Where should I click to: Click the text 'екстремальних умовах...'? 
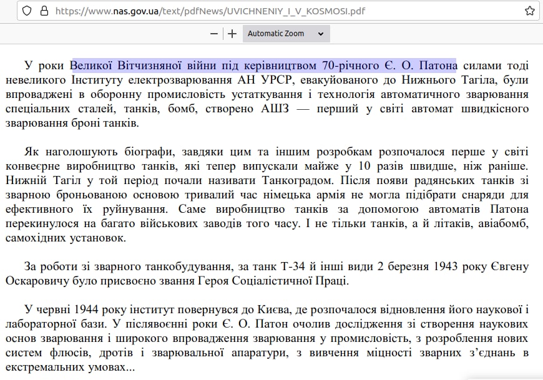click(x=71, y=367)
